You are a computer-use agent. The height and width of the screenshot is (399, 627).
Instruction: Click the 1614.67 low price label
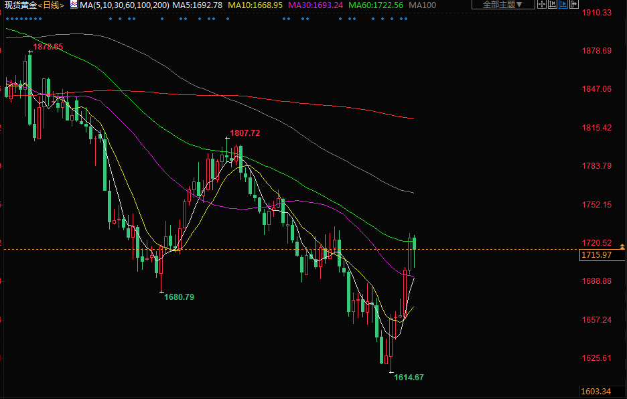click(408, 378)
